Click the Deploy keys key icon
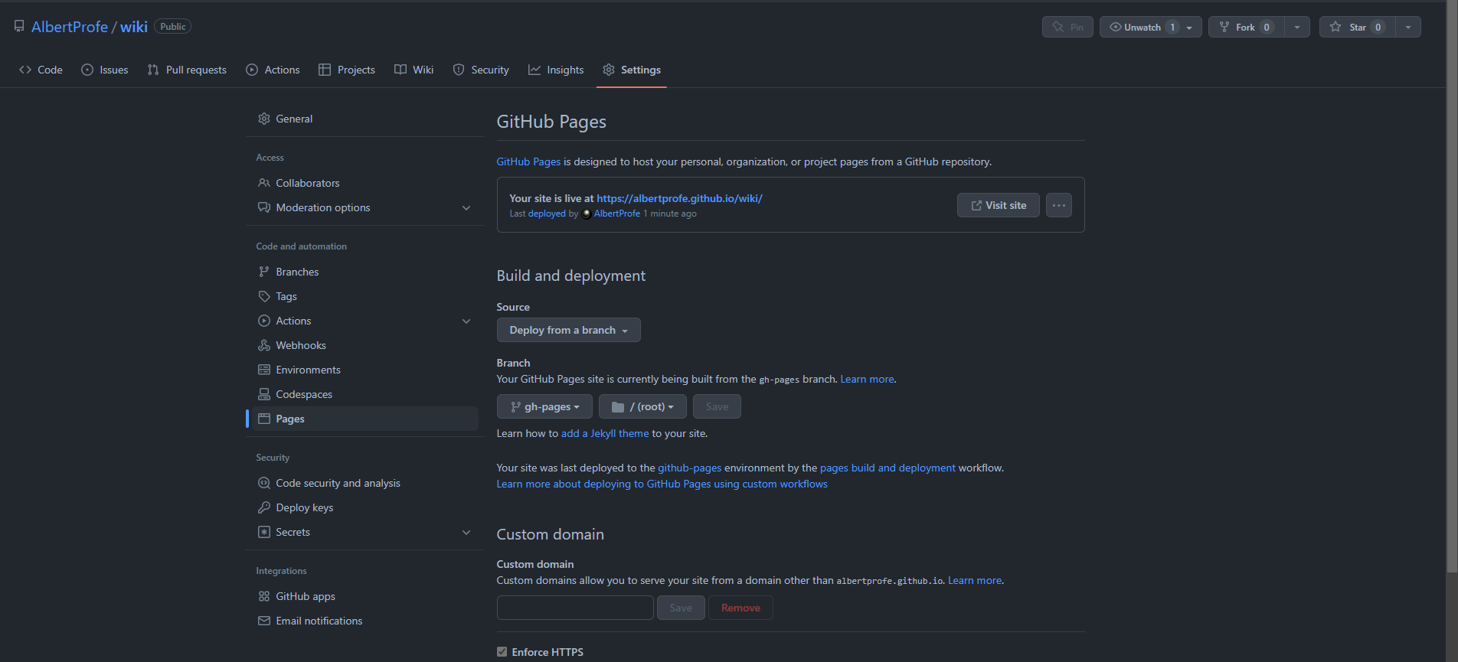This screenshot has height=662, width=1458. (264, 507)
